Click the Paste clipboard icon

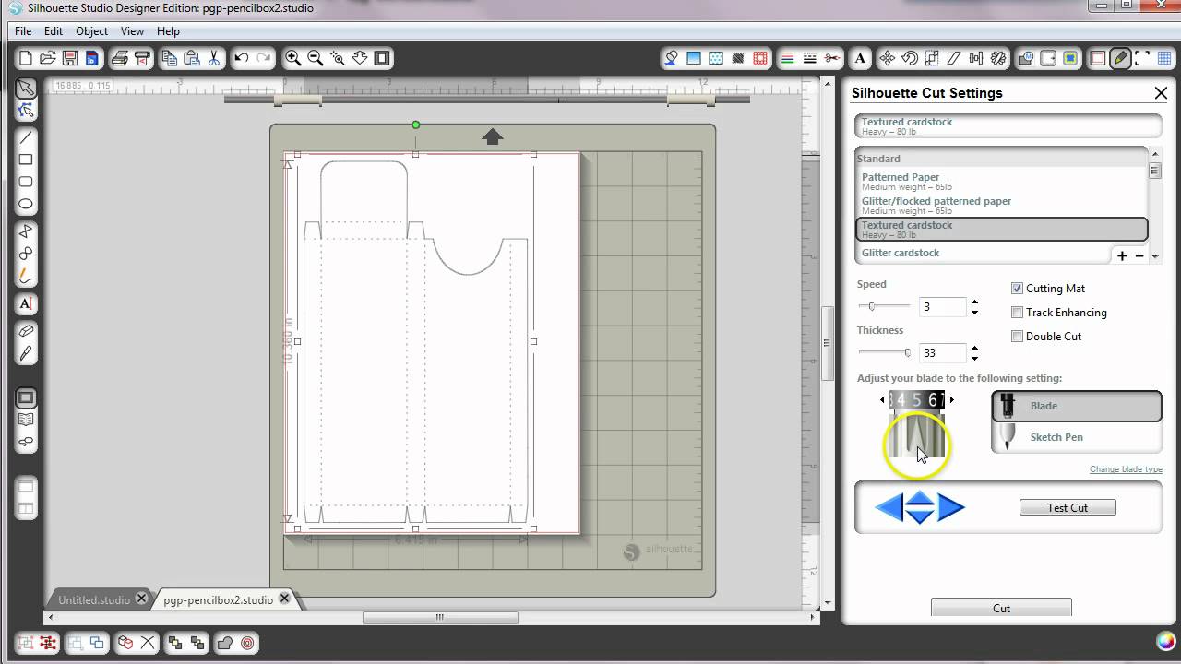pyautogui.click(x=191, y=58)
